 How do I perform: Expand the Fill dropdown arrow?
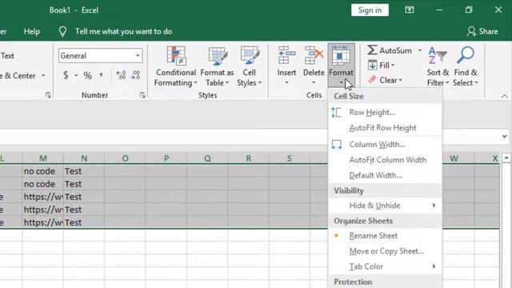[x=393, y=66]
